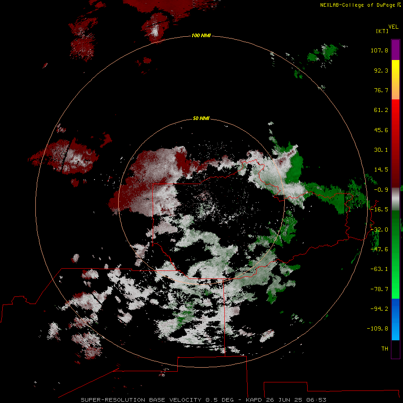Pick the black TH segment of the color bar
The height and width of the screenshot is (403, 403).
click(x=395, y=349)
